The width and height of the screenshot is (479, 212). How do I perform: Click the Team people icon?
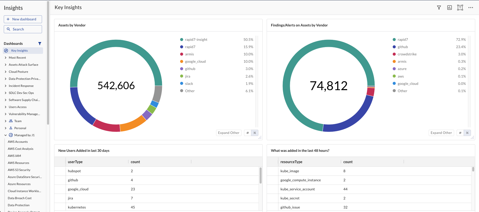point(11,121)
